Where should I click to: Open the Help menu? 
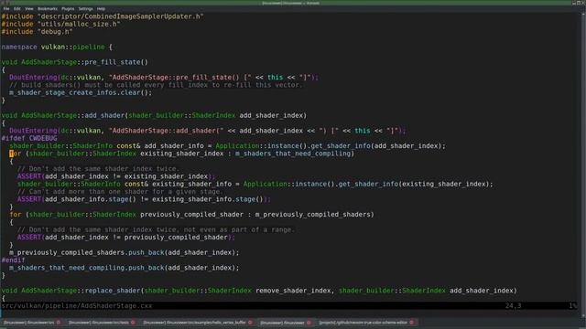tap(101, 8)
